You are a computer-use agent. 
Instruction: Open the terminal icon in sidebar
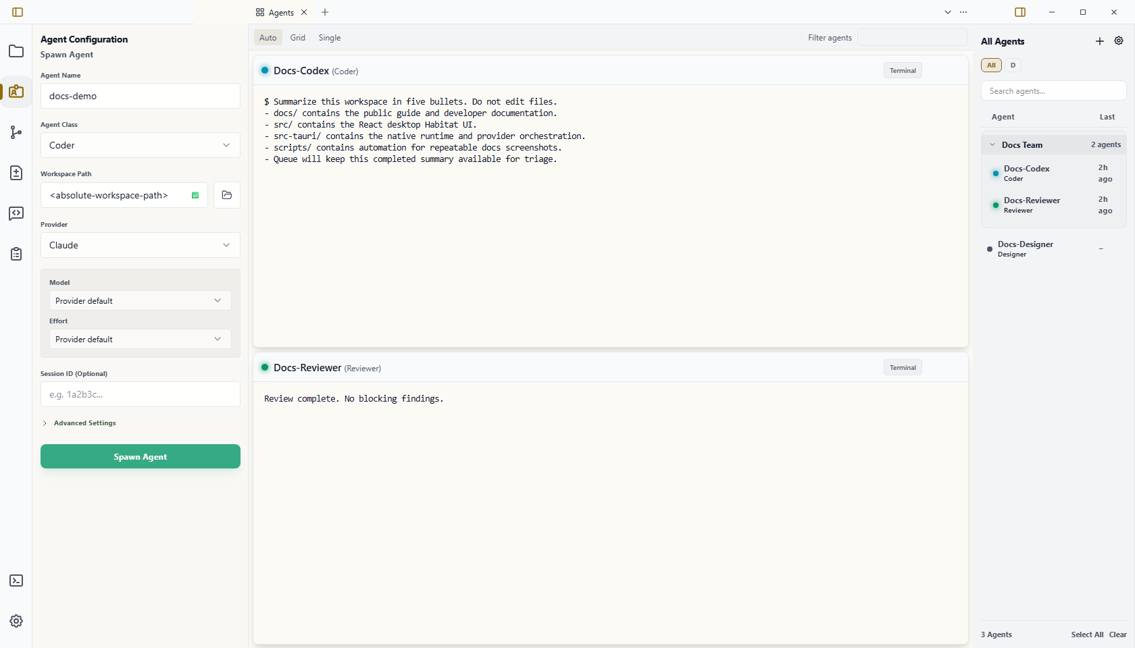pos(16,580)
